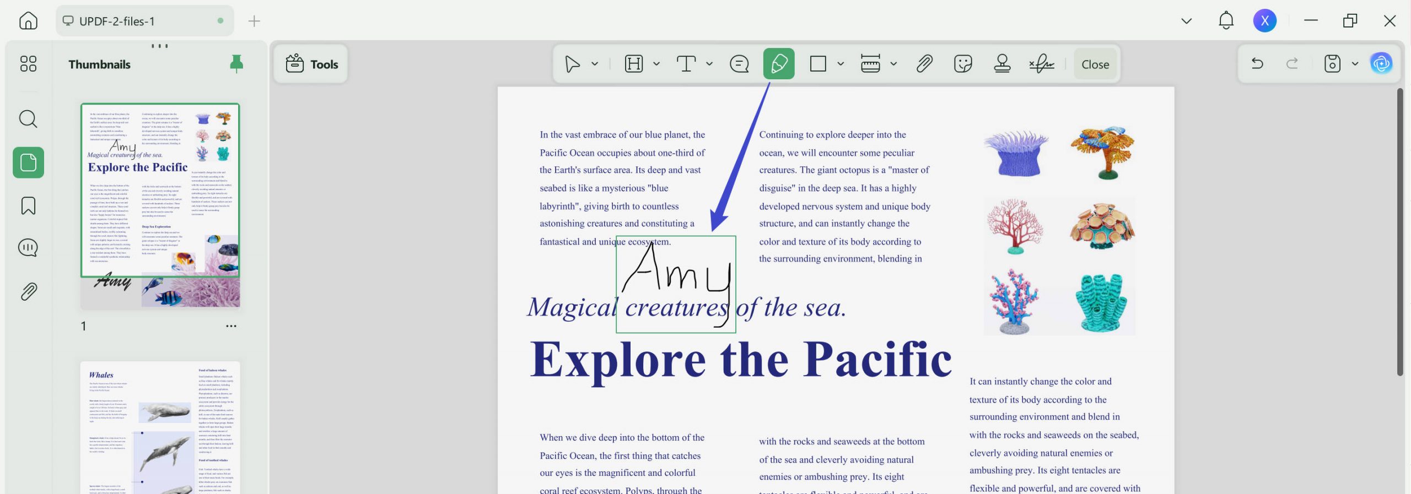Undo the last action
The height and width of the screenshot is (494, 1411).
tap(1257, 64)
